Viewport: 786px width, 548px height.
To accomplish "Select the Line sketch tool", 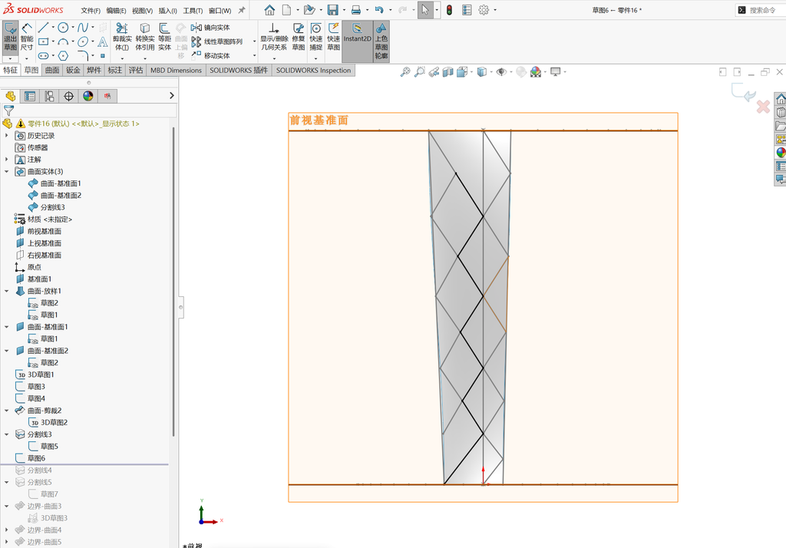I will (44, 28).
